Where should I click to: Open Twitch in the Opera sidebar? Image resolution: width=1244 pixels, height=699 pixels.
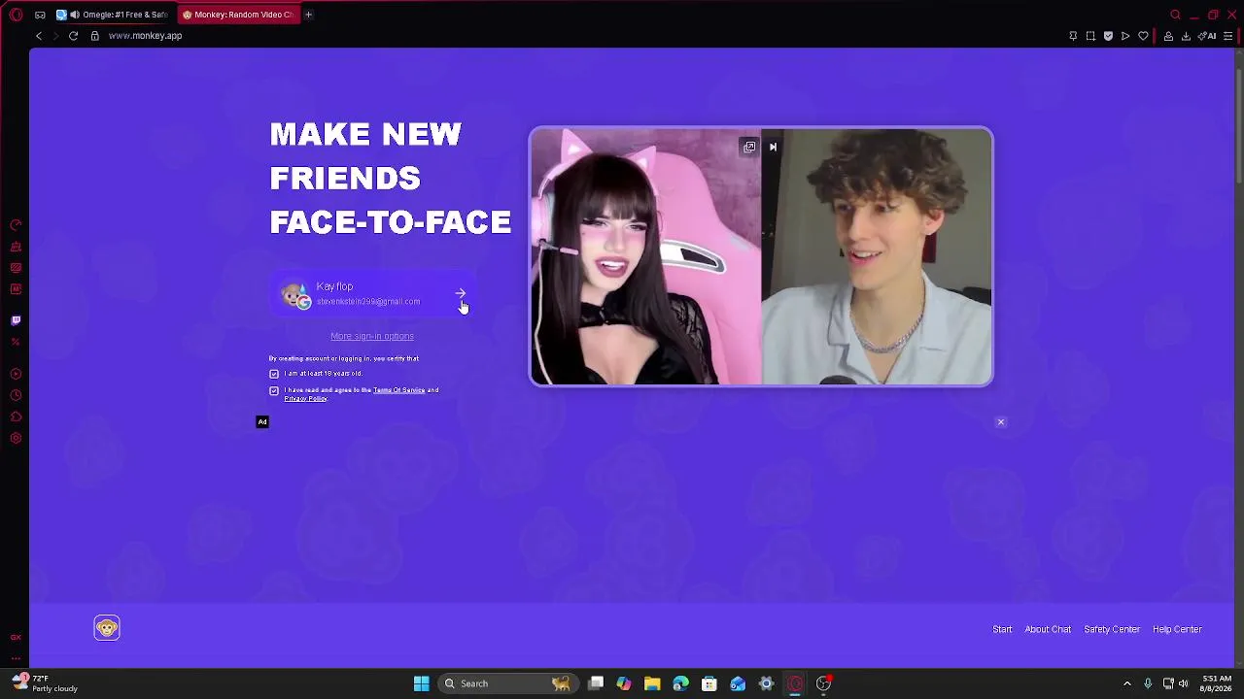(x=16, y=320)
